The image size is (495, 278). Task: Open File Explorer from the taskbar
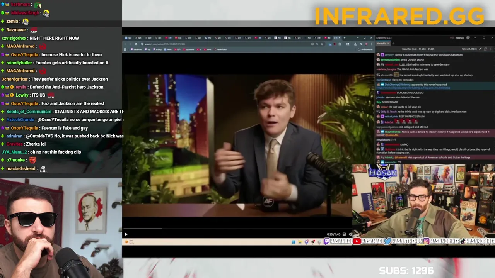click(x=300, y=242)
